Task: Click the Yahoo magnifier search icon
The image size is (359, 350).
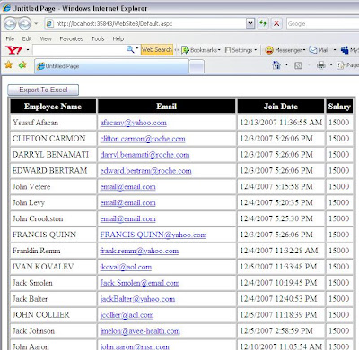Action: (130, 49)
